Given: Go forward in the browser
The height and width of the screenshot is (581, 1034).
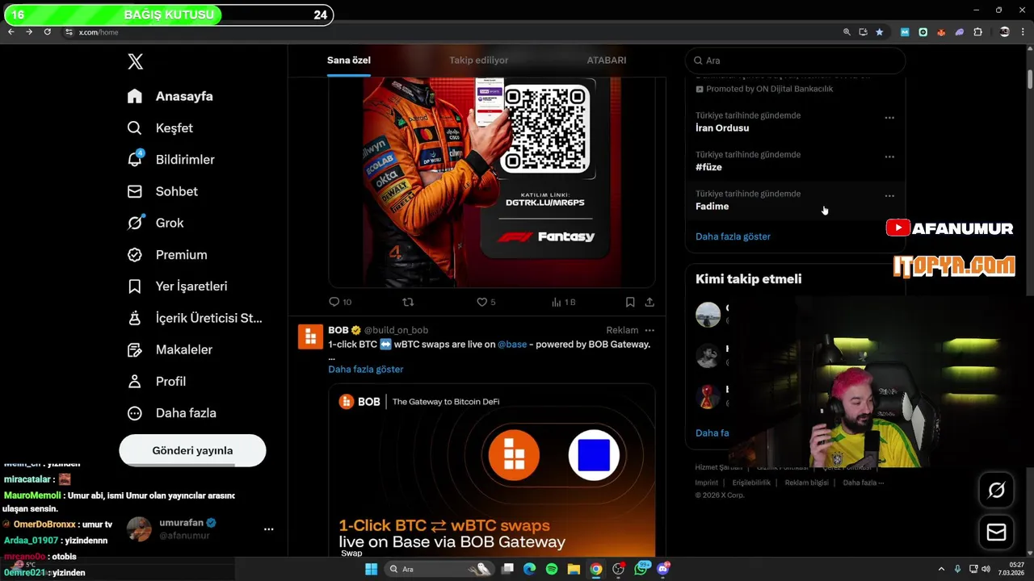Looking at the screenshot, I should click(x=29, y=32).
